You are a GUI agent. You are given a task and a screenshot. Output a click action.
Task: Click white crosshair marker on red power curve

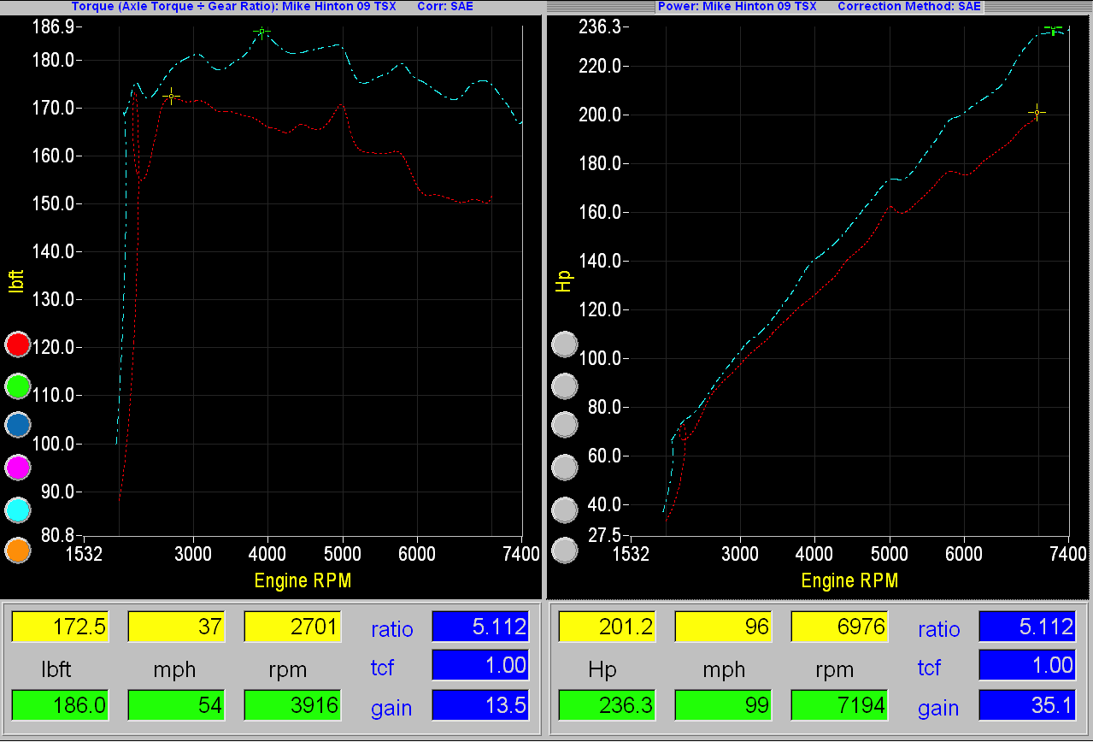1037,113
